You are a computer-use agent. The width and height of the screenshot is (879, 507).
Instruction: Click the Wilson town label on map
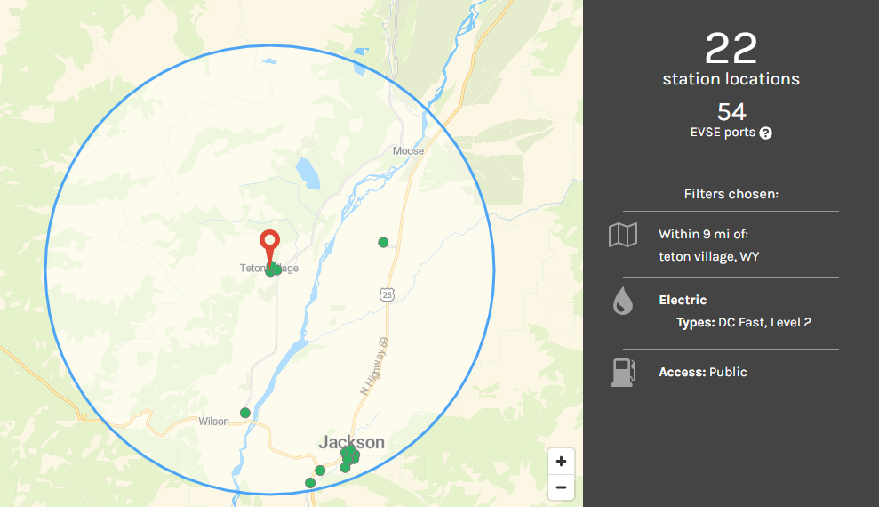(213, 422)
